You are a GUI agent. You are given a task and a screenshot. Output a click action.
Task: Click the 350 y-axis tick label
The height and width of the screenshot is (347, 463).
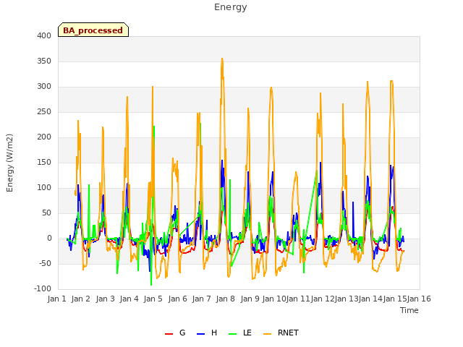point(44,61)
